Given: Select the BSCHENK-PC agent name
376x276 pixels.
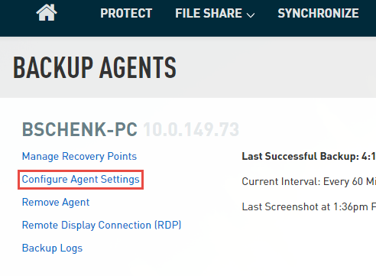Looking at the screenshot, I should [79, 129].
